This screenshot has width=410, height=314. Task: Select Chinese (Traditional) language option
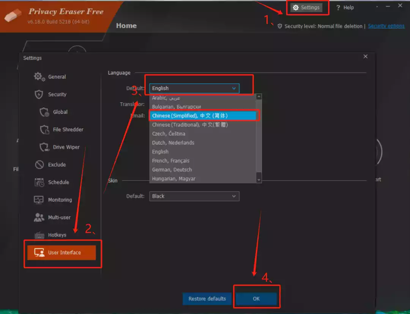[x=203, y=125]
